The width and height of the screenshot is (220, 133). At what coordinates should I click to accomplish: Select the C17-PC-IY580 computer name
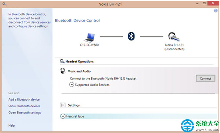click(x=89, y=45)
